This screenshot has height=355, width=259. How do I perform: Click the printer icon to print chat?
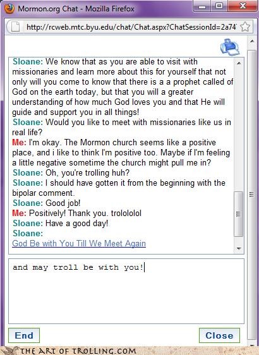230,47
